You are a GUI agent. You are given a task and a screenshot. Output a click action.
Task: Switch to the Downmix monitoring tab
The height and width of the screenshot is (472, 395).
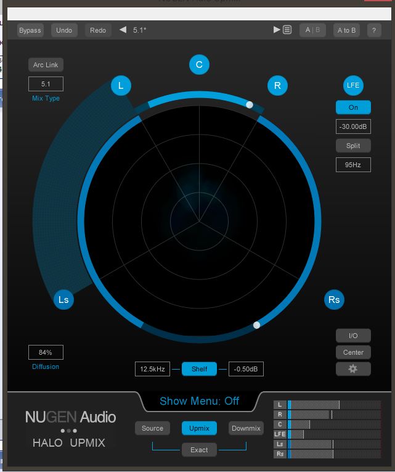click(246, 428)
